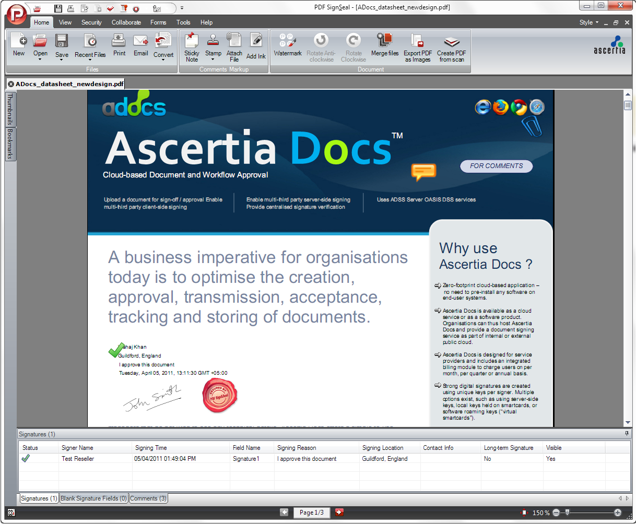Zoom out with the minus button
The height and width of the screenshot is (524, 636).
(x=556, y=513)
